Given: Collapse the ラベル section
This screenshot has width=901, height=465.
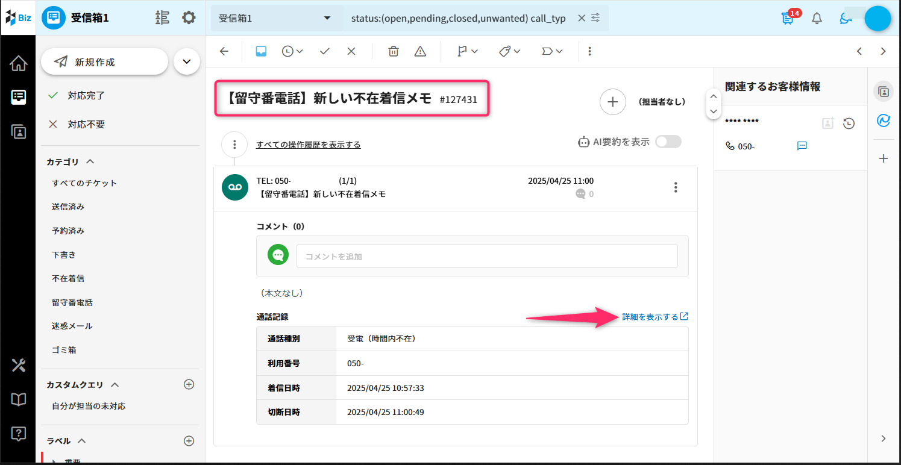Looking at the screenshot, I should click(83, 440).
